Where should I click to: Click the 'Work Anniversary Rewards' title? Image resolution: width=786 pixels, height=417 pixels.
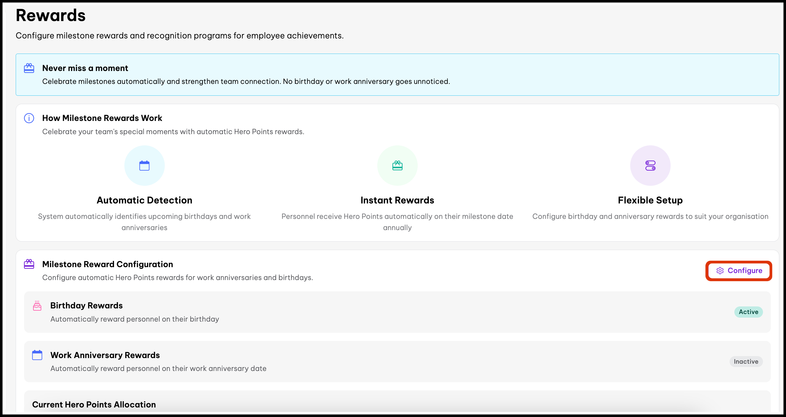105,355
